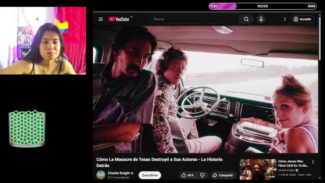Open Charlie Knight channel avatar
Viewport: 325px width, 183px height.
tap(101, 175)
